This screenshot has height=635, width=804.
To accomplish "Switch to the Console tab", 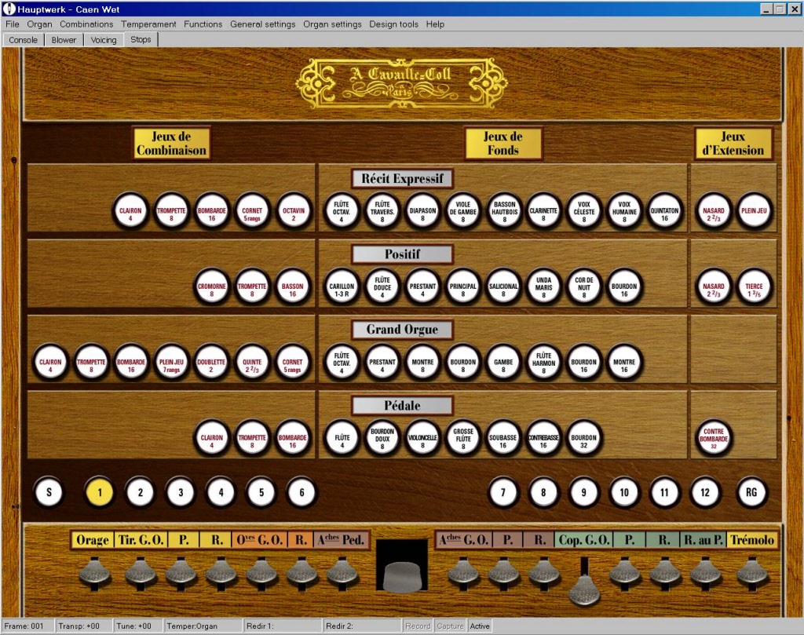I will (x=23, y=40).
